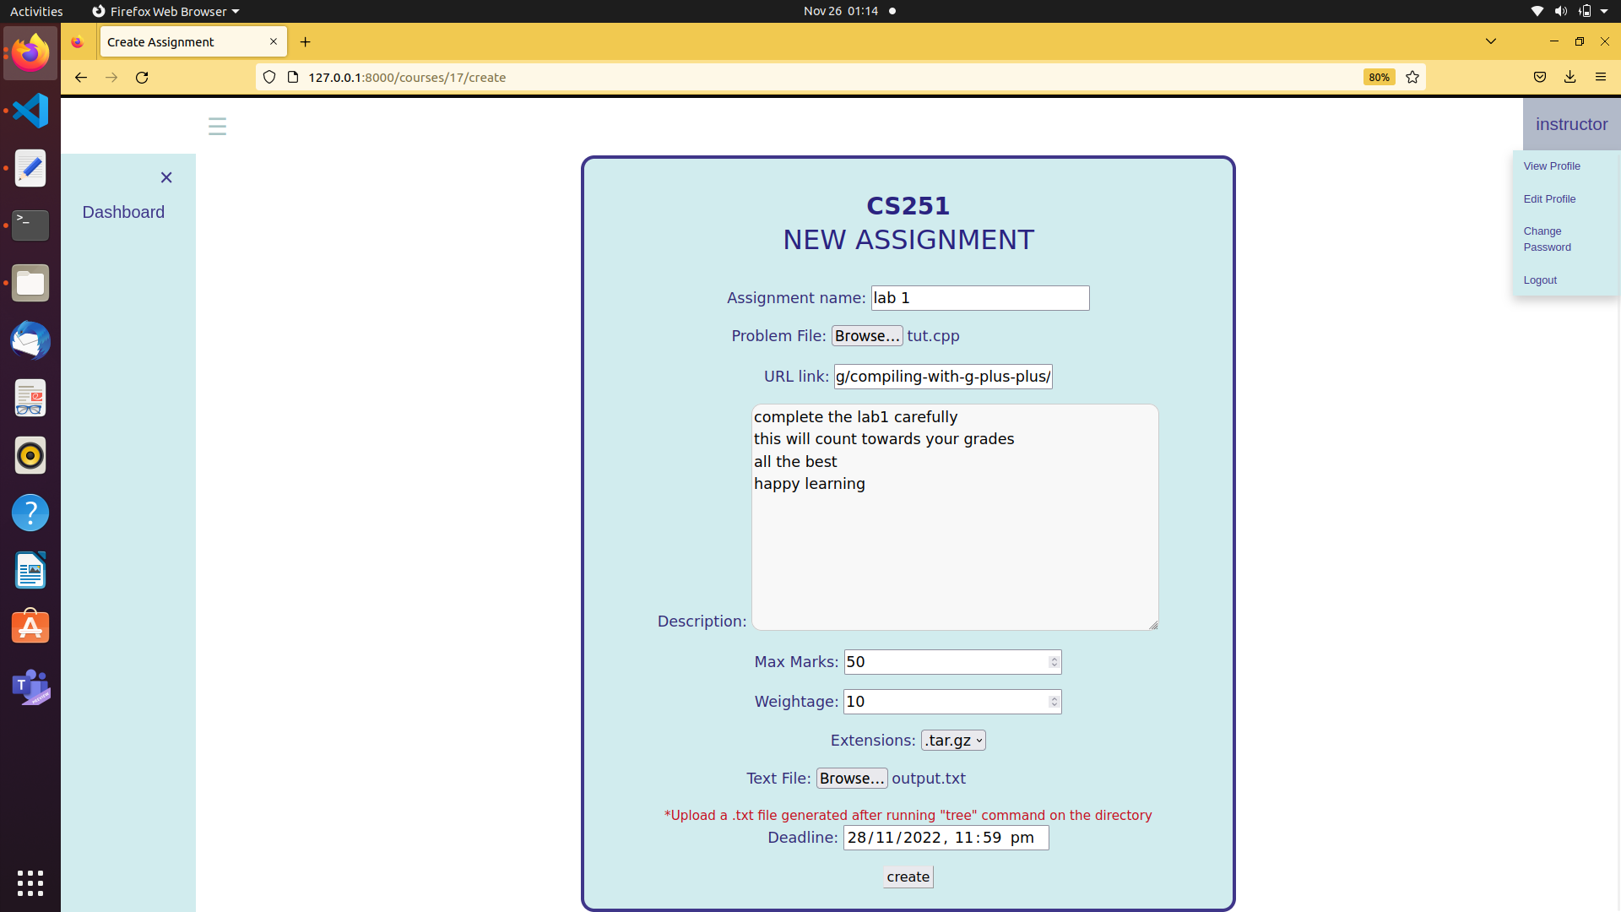The height and width of the screenshot is (912, 1621).
Task: Bookmark this page with the star icon
Action: coord(1412,77)
